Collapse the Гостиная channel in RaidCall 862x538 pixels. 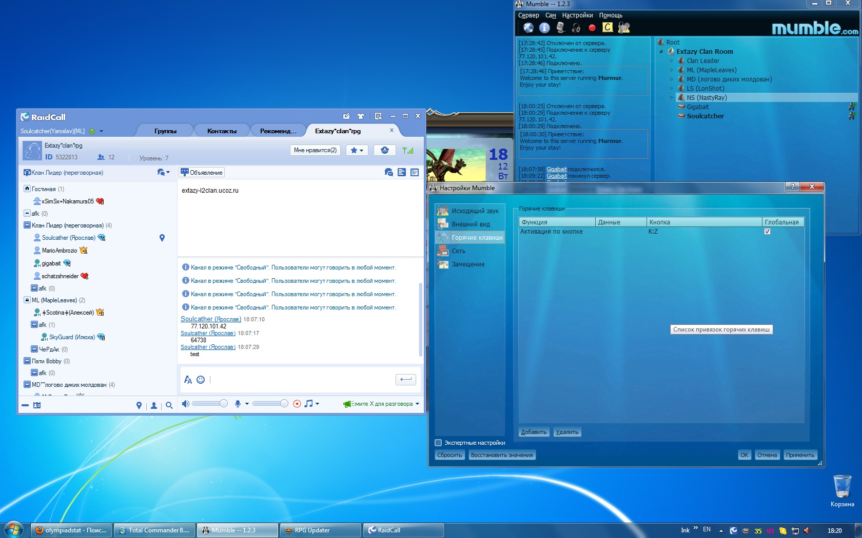(x=27, y=189)
